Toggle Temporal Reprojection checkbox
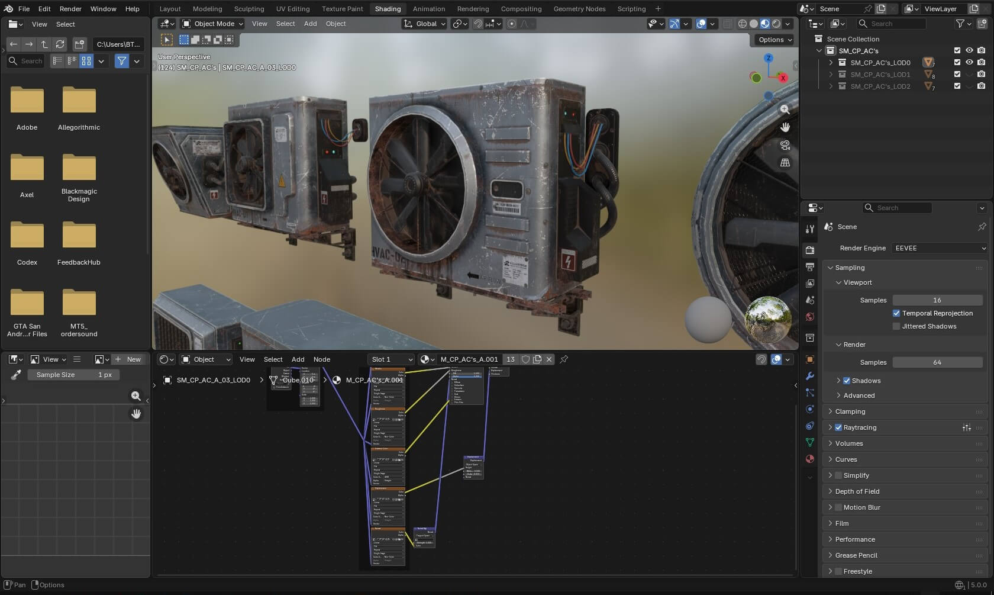Image resolution: width=994 pixels, height=595 pixels. [x=896, y=313]
